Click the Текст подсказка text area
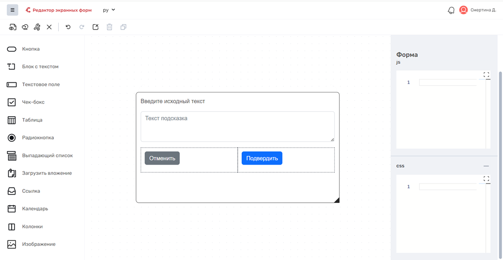This screenshot has width=503, height=260. (x=238, y=127)
